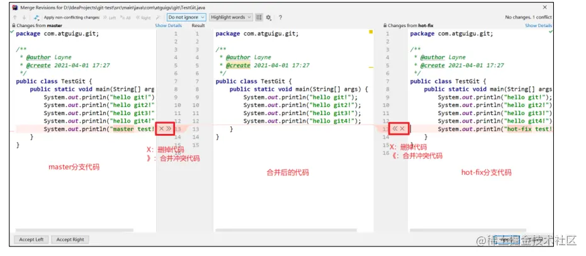This screenshot has width=586, height=256.
Task: Click 'package com.atguigu.git;' in Result pane
Action: point(257,33)
